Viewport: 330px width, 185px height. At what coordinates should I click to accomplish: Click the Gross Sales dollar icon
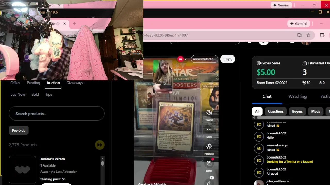point(259,63)
